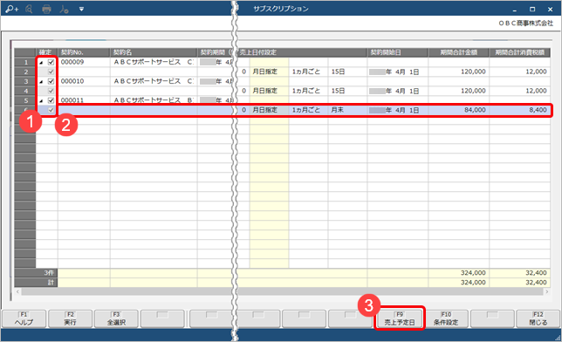Open help with the F1 ヘルプ button
562x342 pixels.
24,318
